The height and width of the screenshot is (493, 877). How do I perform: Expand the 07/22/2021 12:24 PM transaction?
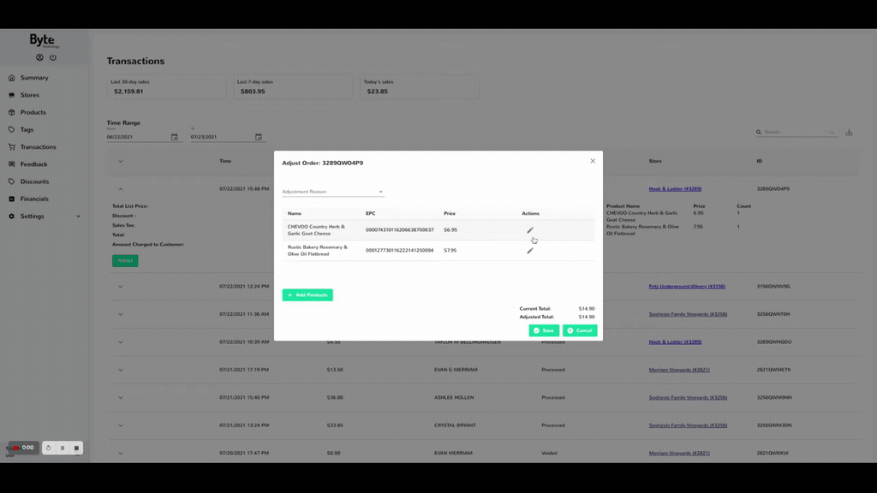(x=120, y=287)
